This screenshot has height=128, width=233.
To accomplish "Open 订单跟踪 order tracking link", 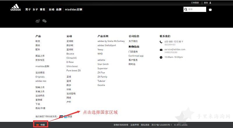I will coord(195,3).
